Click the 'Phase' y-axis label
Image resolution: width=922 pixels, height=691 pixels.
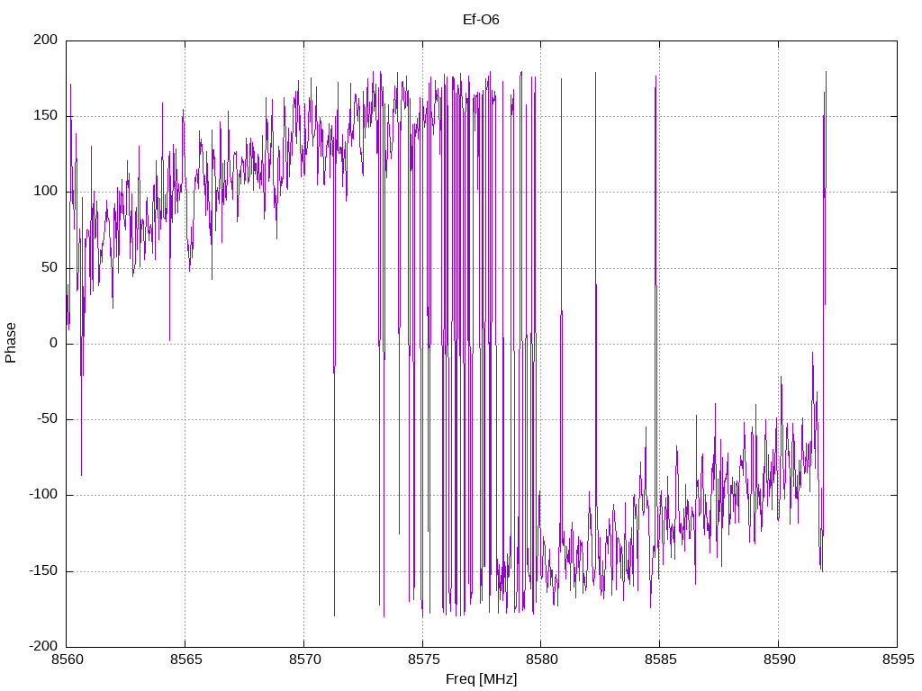coord(11,343)
